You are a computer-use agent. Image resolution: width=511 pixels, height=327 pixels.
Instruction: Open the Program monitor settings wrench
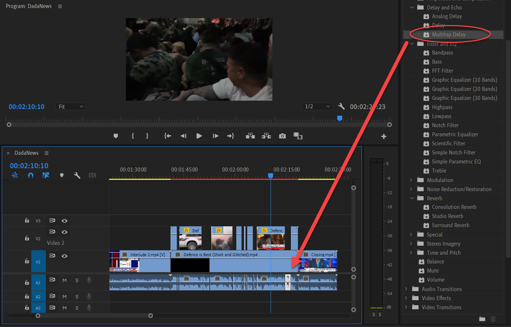(x=341, y=106)
